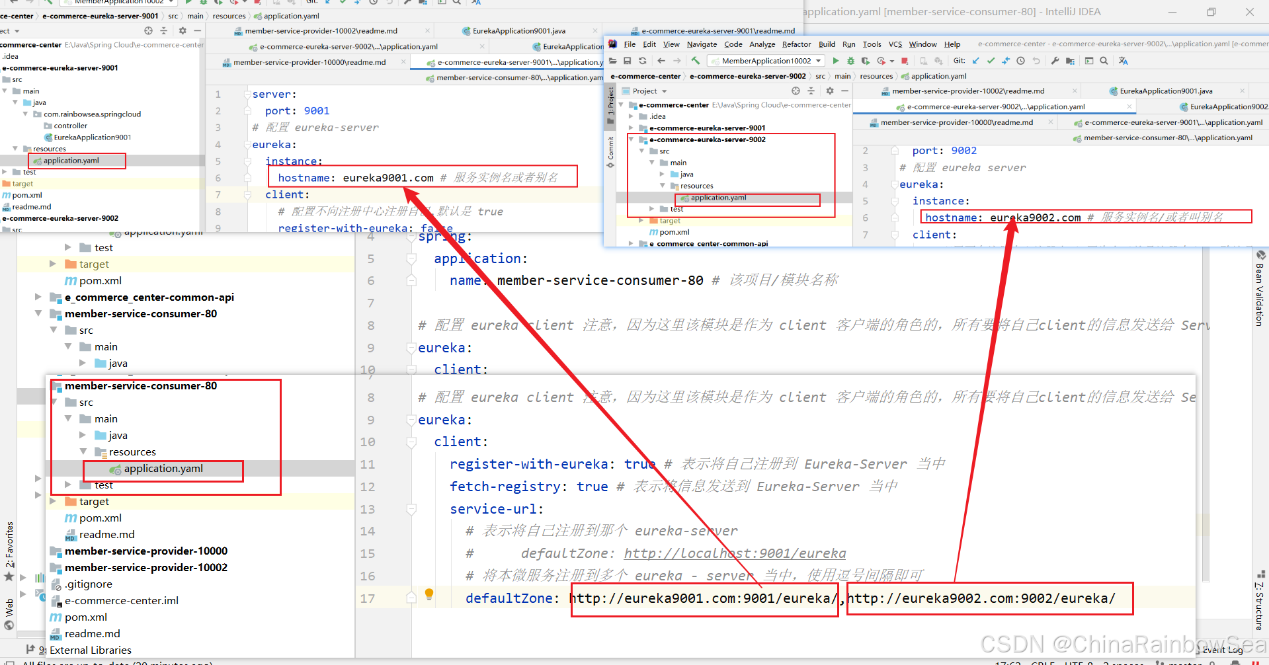Collapse the resources folder in the lower tree
Screen dimensions: 1269x665
click(x=83, y=451)
